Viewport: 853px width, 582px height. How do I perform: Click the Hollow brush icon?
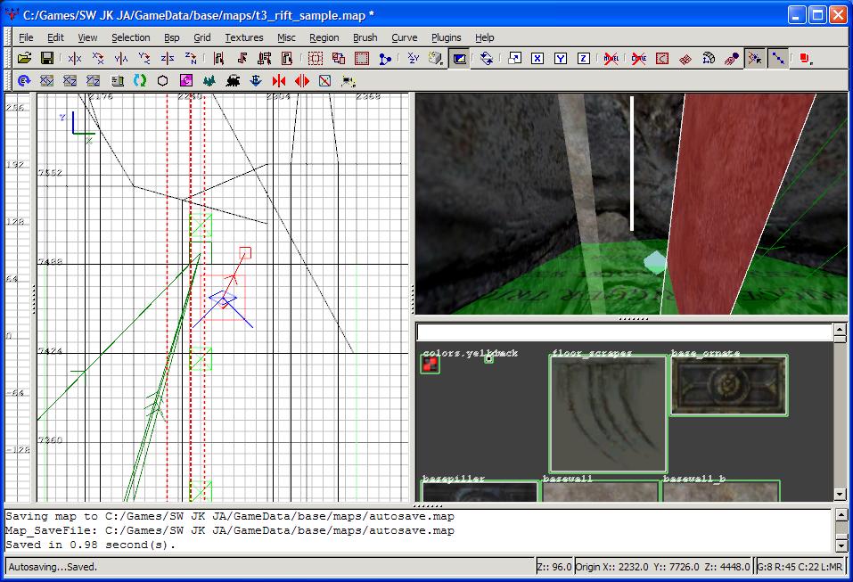click(362, 58)
